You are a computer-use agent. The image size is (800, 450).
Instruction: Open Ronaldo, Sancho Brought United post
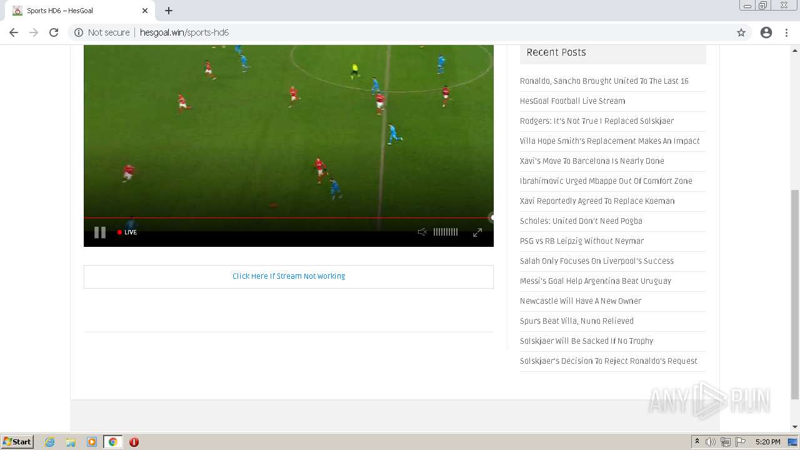(604, 81)
